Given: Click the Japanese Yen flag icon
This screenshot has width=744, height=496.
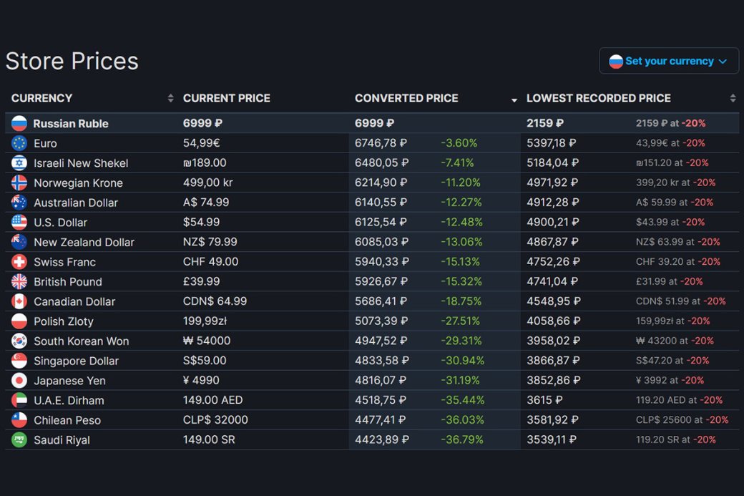Looking at the screenshot, I should [x=19, y=381].
